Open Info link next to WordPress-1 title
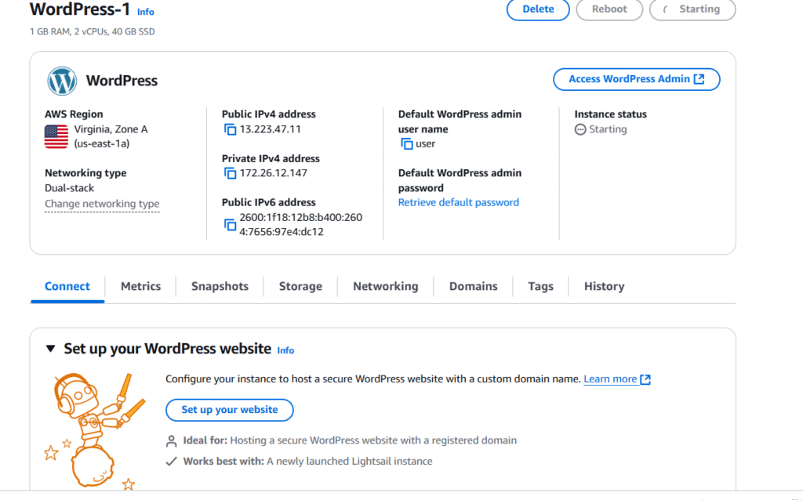 (x=146, y=12)
